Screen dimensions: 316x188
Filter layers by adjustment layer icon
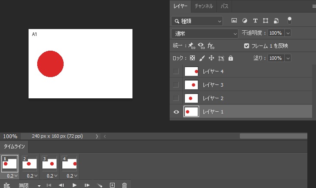(x=245, y=20)
